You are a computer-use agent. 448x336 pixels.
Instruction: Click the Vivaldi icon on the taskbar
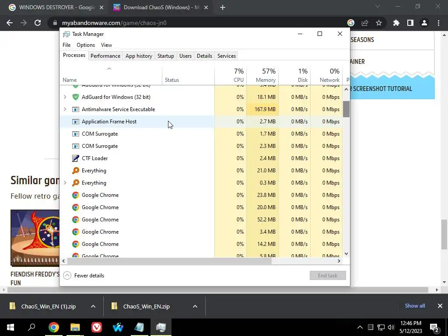click(97, 327)
